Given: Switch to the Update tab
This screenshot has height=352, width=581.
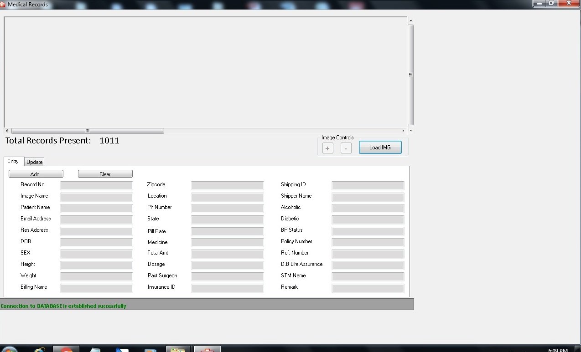Looking at the screenshot, I should [34, 162].
